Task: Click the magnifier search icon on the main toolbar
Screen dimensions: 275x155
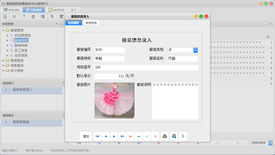Action: [5, 16]
